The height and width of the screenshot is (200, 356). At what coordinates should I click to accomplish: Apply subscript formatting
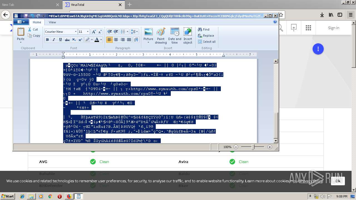74,40
